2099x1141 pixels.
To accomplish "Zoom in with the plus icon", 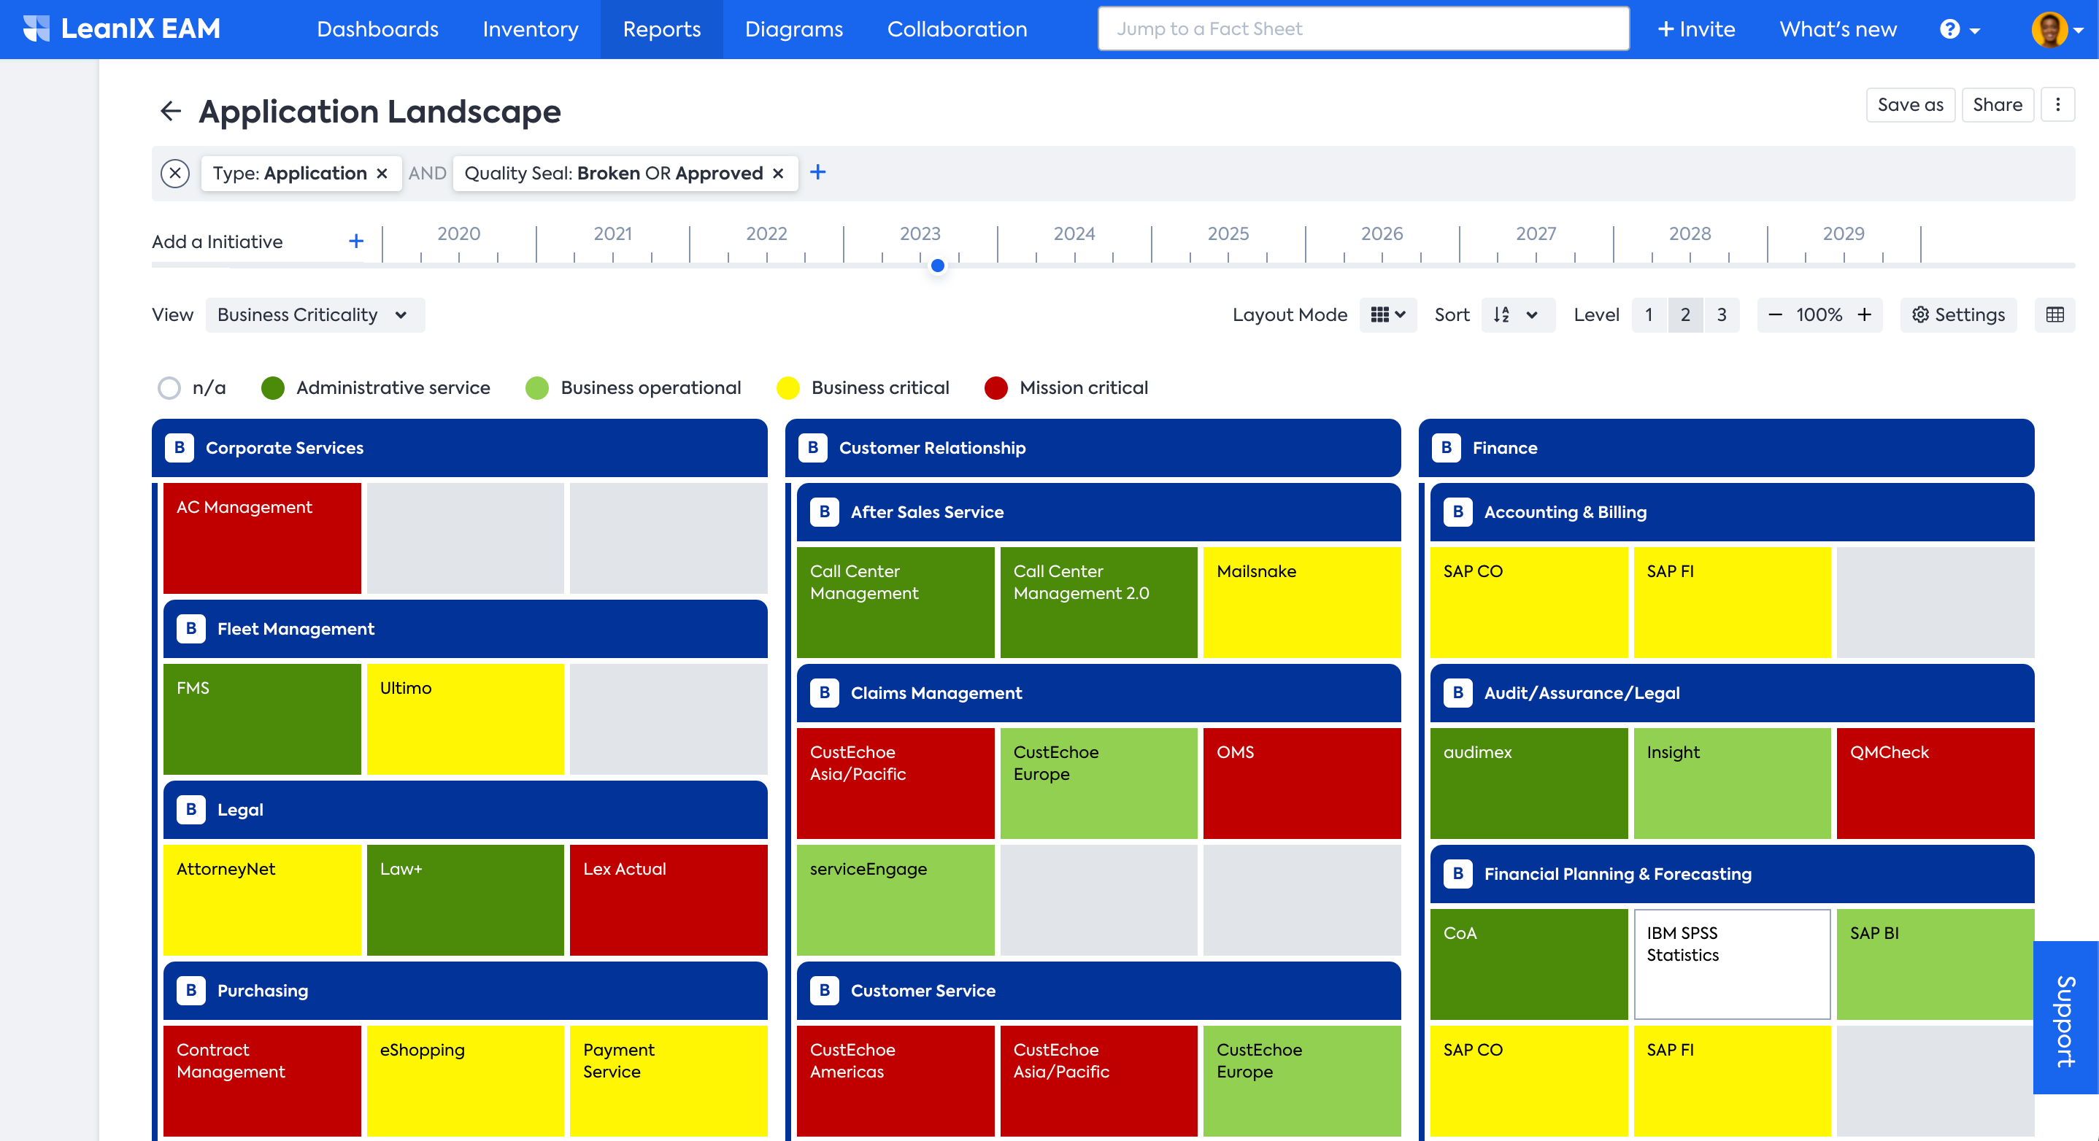I will tap(1864, 314).
